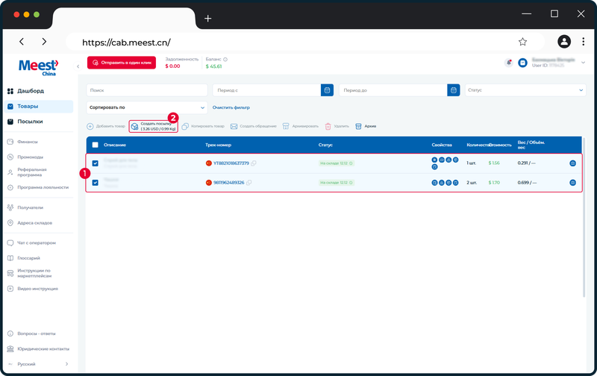Go back with browser back arrow
Viewport: 597px width, 376px height.
pyautogui.click(x=22, y=42)
